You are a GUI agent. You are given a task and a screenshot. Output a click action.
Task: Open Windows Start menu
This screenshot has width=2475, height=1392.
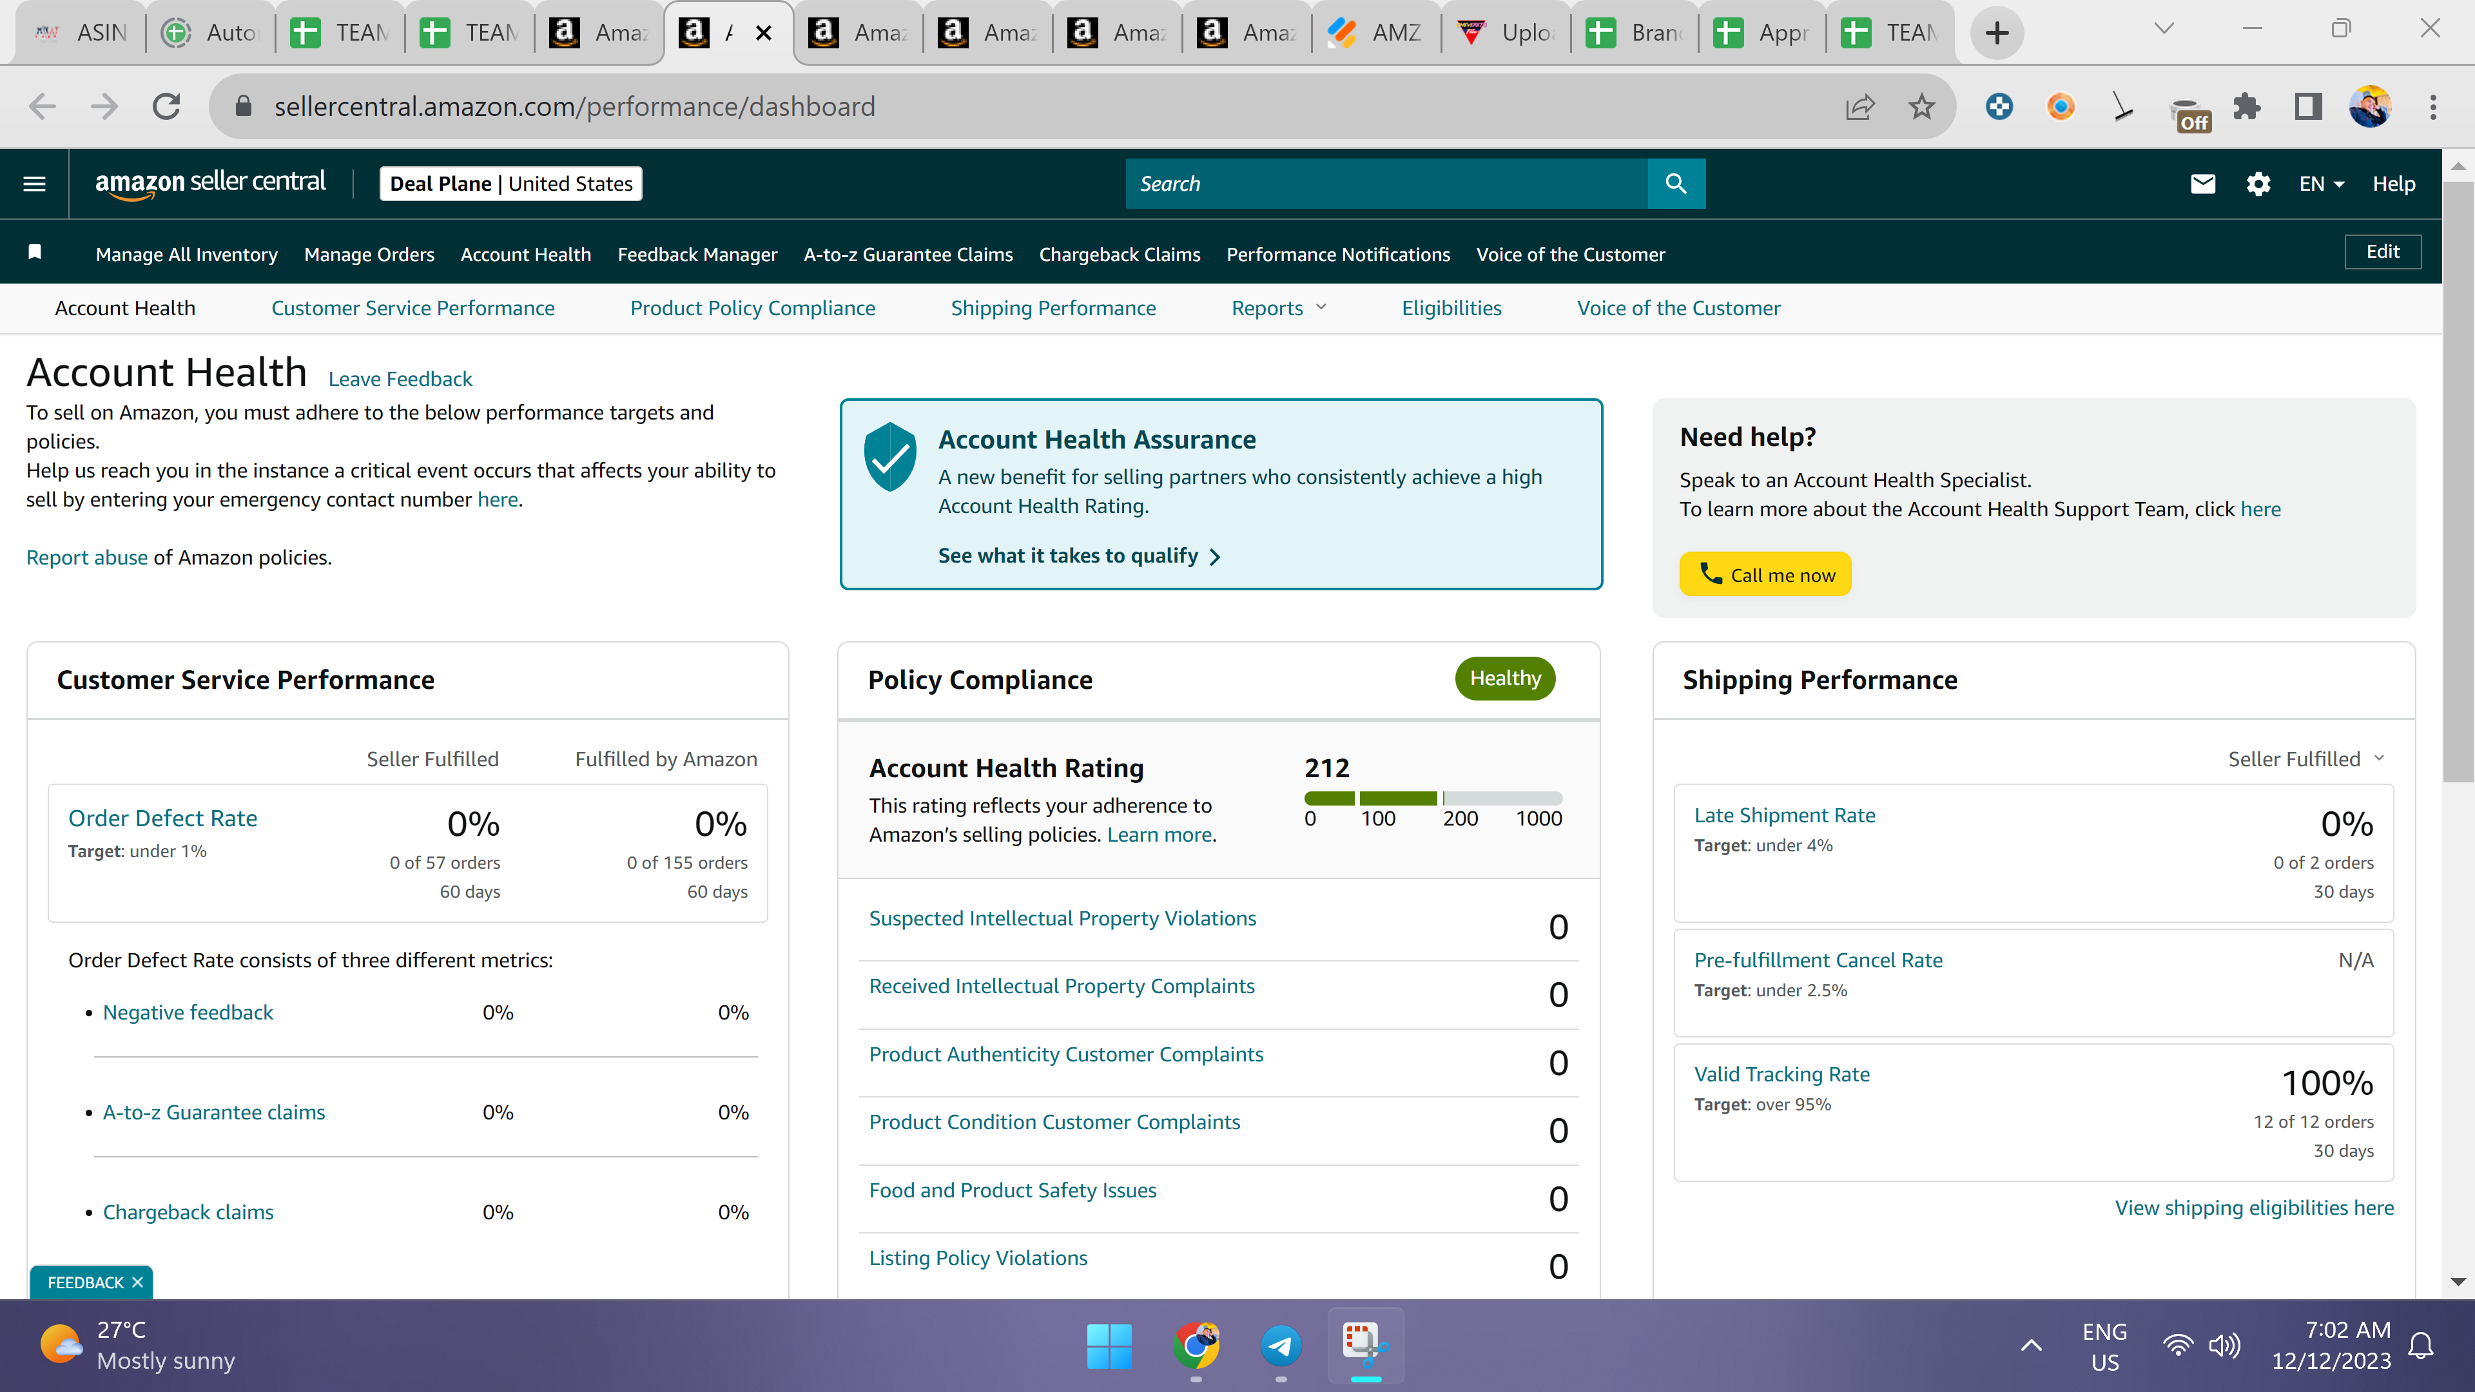point(1109,1346)
